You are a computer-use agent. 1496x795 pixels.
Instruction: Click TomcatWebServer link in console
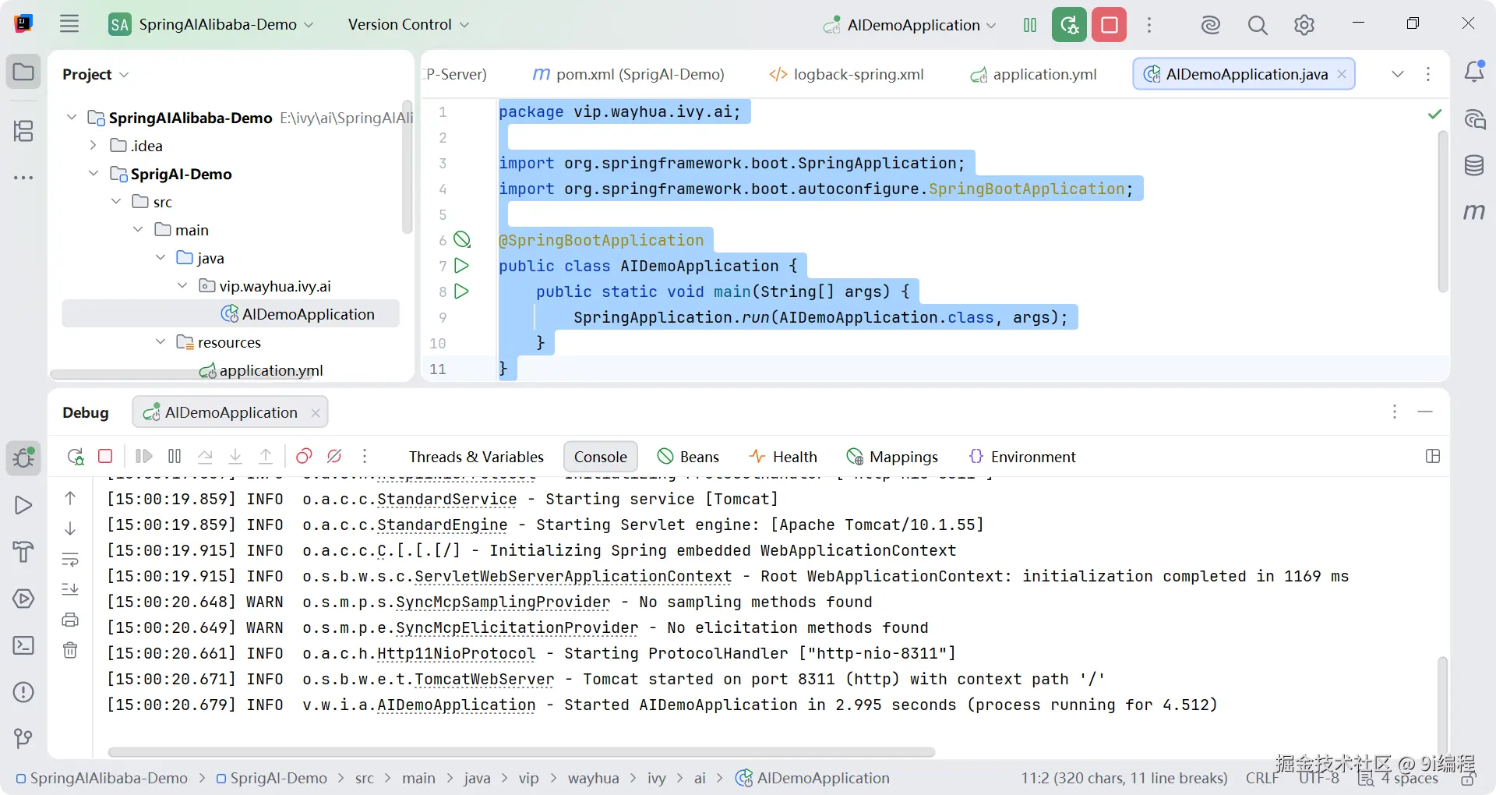coord(484,680)
